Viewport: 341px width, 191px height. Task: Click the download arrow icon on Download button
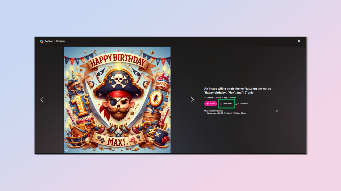click(x=221, y=104)
